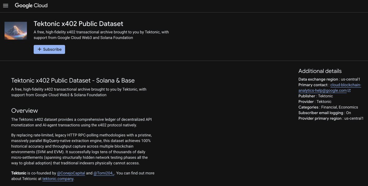Click the bold Tektonic word in co-founder sentence
This screenshot has width=368, height=186.
click(x=19, y=173)
